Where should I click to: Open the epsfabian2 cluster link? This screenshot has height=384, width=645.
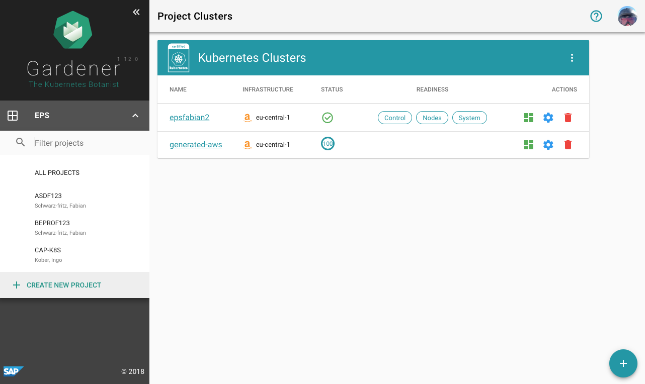click(x=189, y=118)
